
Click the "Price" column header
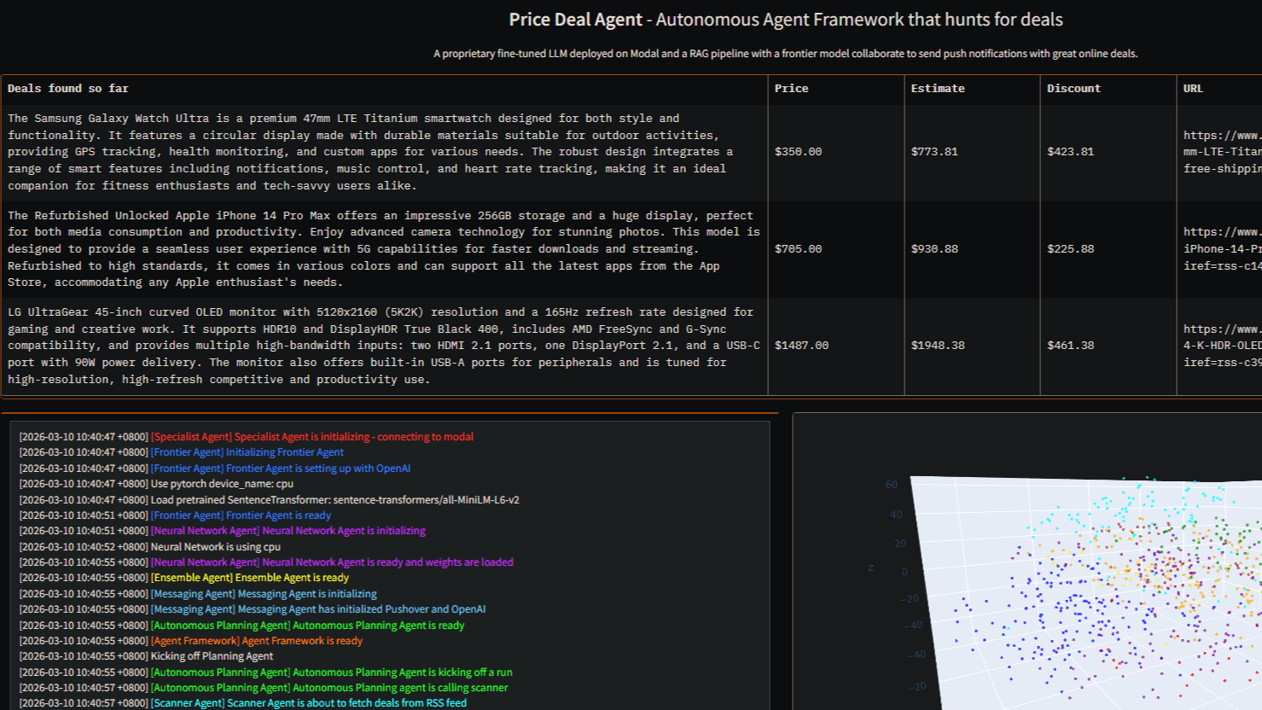pyautogui.click(x=836, y=89)
